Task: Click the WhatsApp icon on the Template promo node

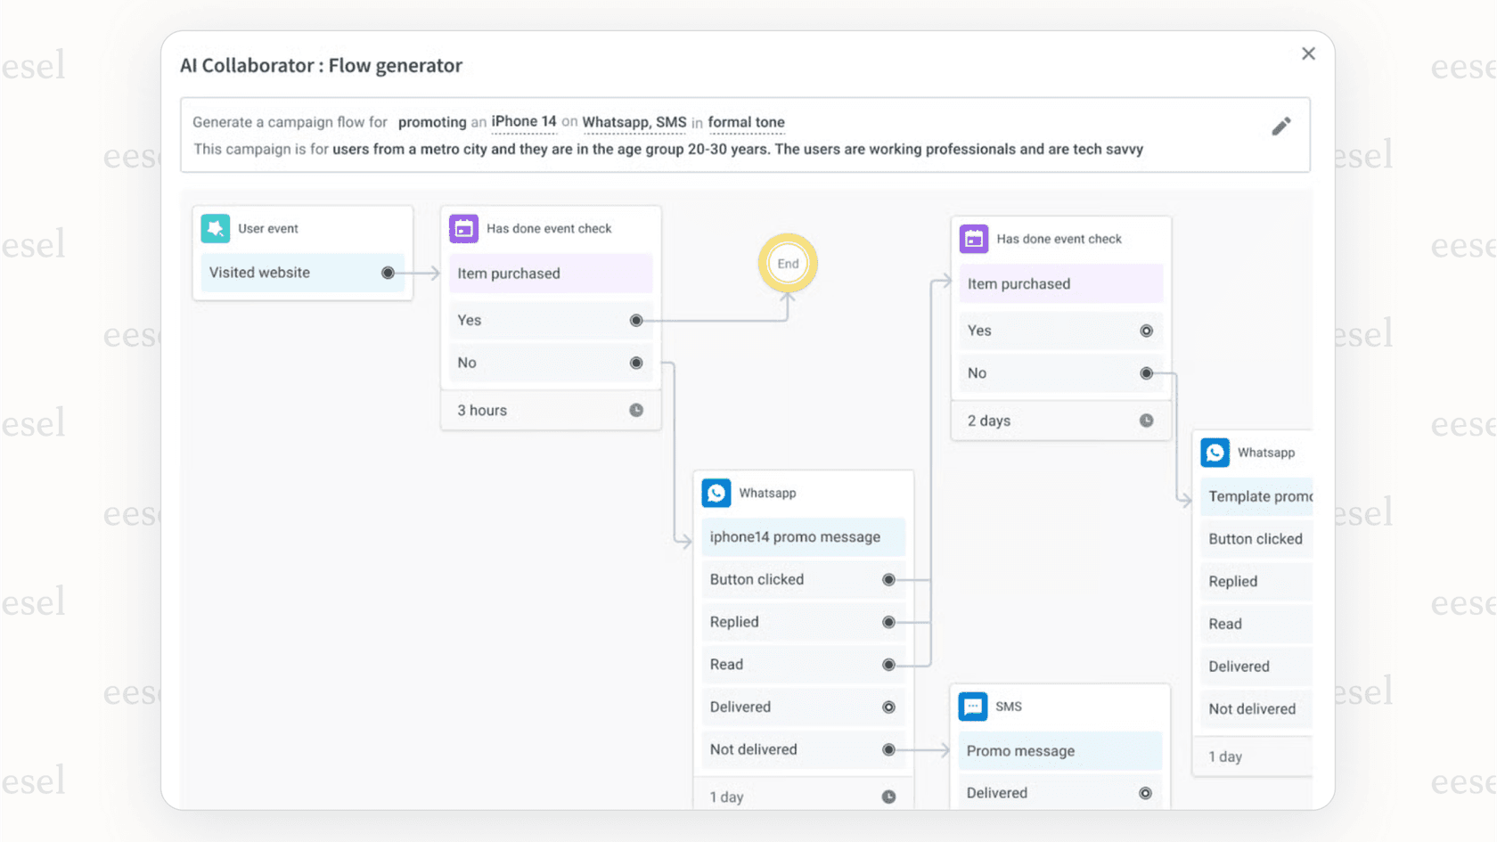Action: [1215, 452]
